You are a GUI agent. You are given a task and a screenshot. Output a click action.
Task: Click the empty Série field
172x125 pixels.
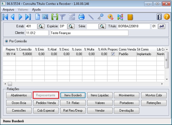[92, 26]
